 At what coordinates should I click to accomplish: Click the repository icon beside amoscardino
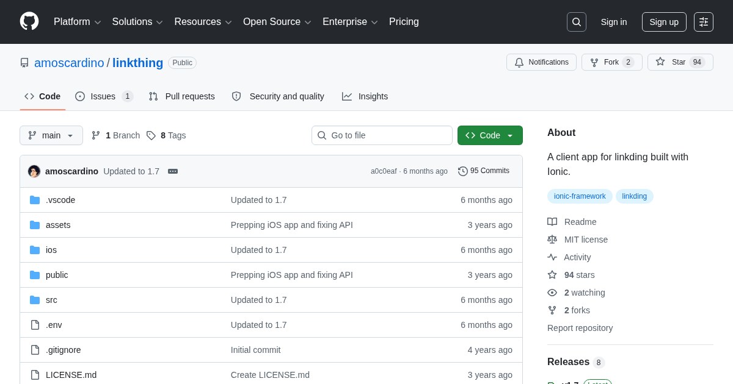tap(24, 63)
